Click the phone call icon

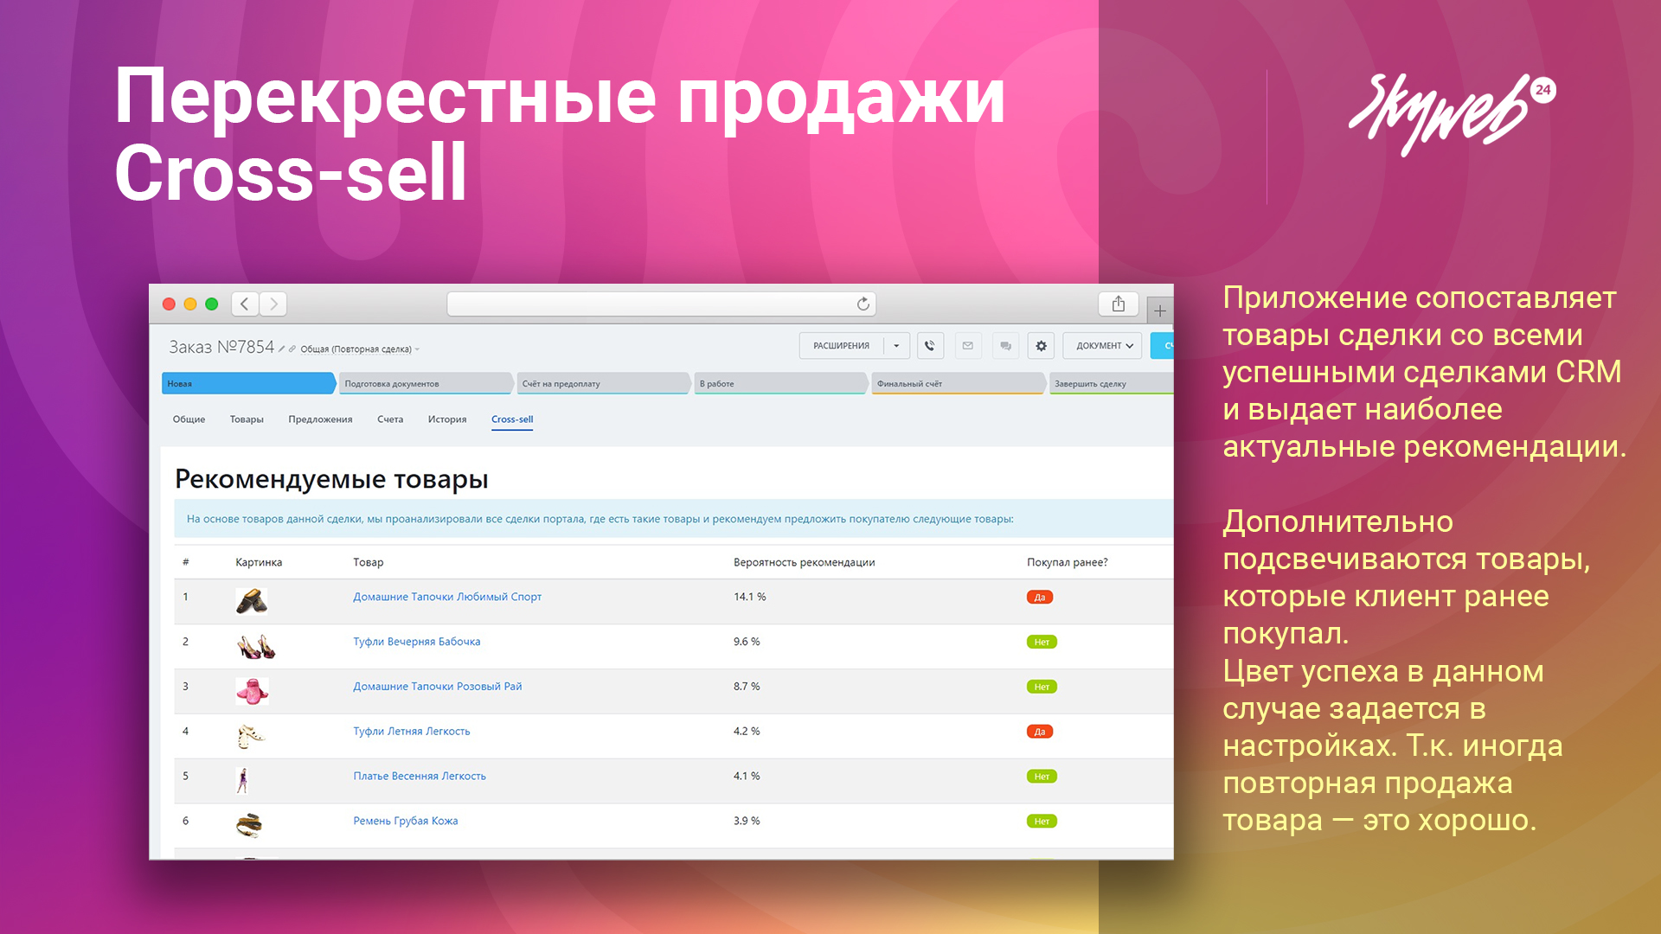(930, 346)
